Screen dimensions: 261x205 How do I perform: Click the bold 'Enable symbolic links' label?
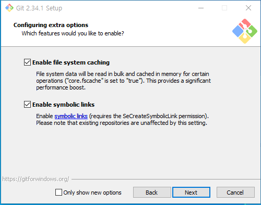pos(63,105)
